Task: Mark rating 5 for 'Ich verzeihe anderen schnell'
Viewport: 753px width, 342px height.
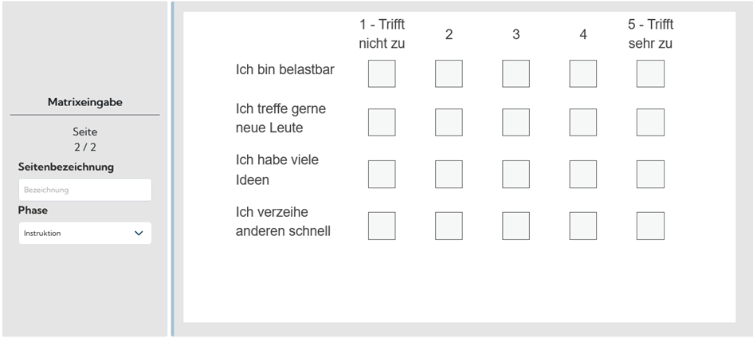Action: click(650, 226)
